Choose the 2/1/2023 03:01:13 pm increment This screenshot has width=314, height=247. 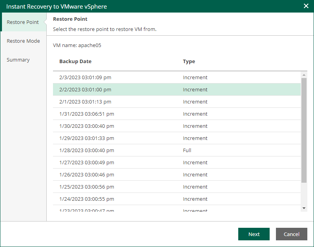click(85, 102)
